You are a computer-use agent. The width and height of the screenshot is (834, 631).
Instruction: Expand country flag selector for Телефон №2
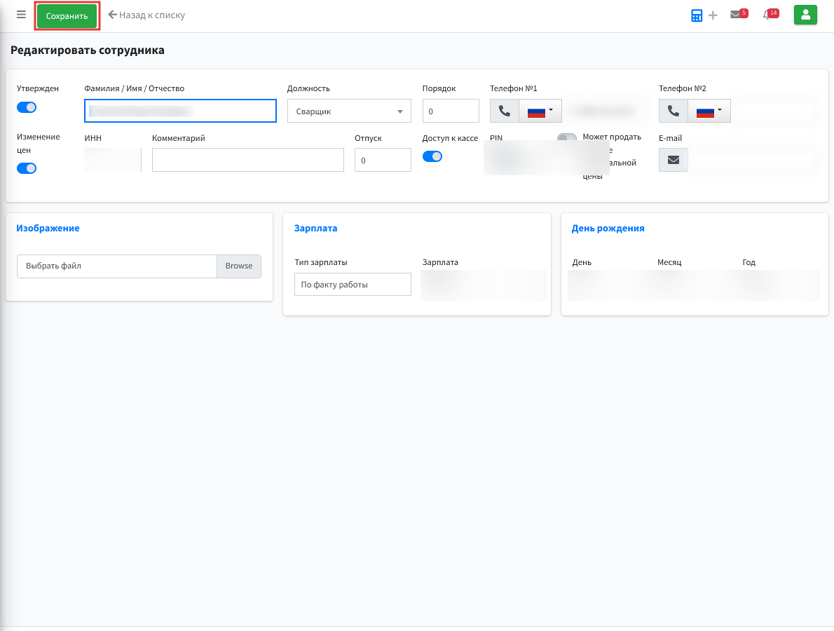(x=709, y=111)
